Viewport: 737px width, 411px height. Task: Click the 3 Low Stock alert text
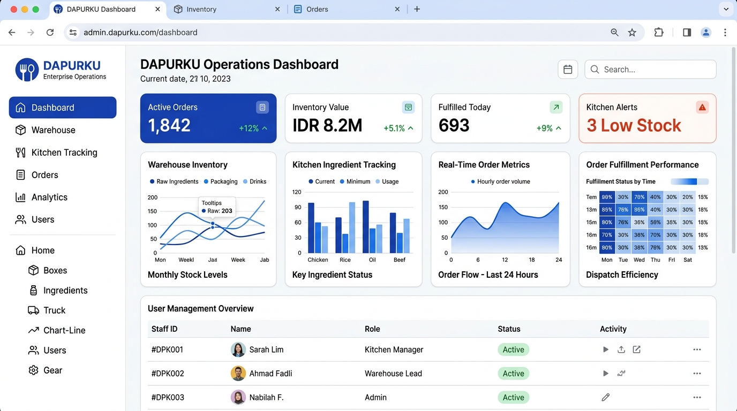634,126
